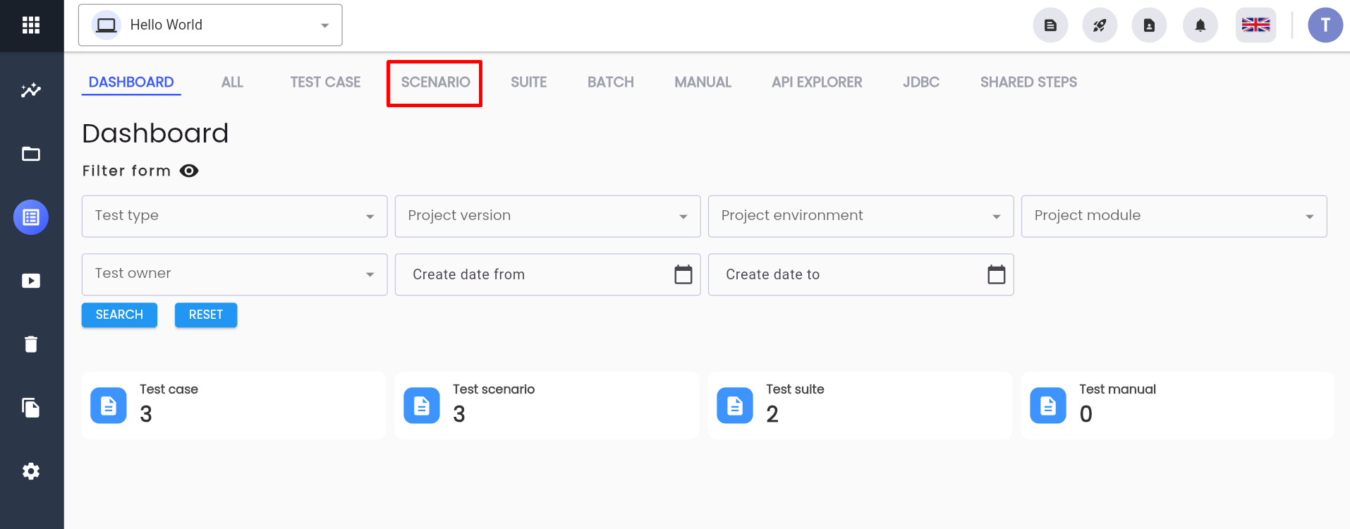Expand the Project module dropdown
Image resolution: width=1350 pixels, height=529 pixels.
pyautogui.click(x=1174, y=216)
